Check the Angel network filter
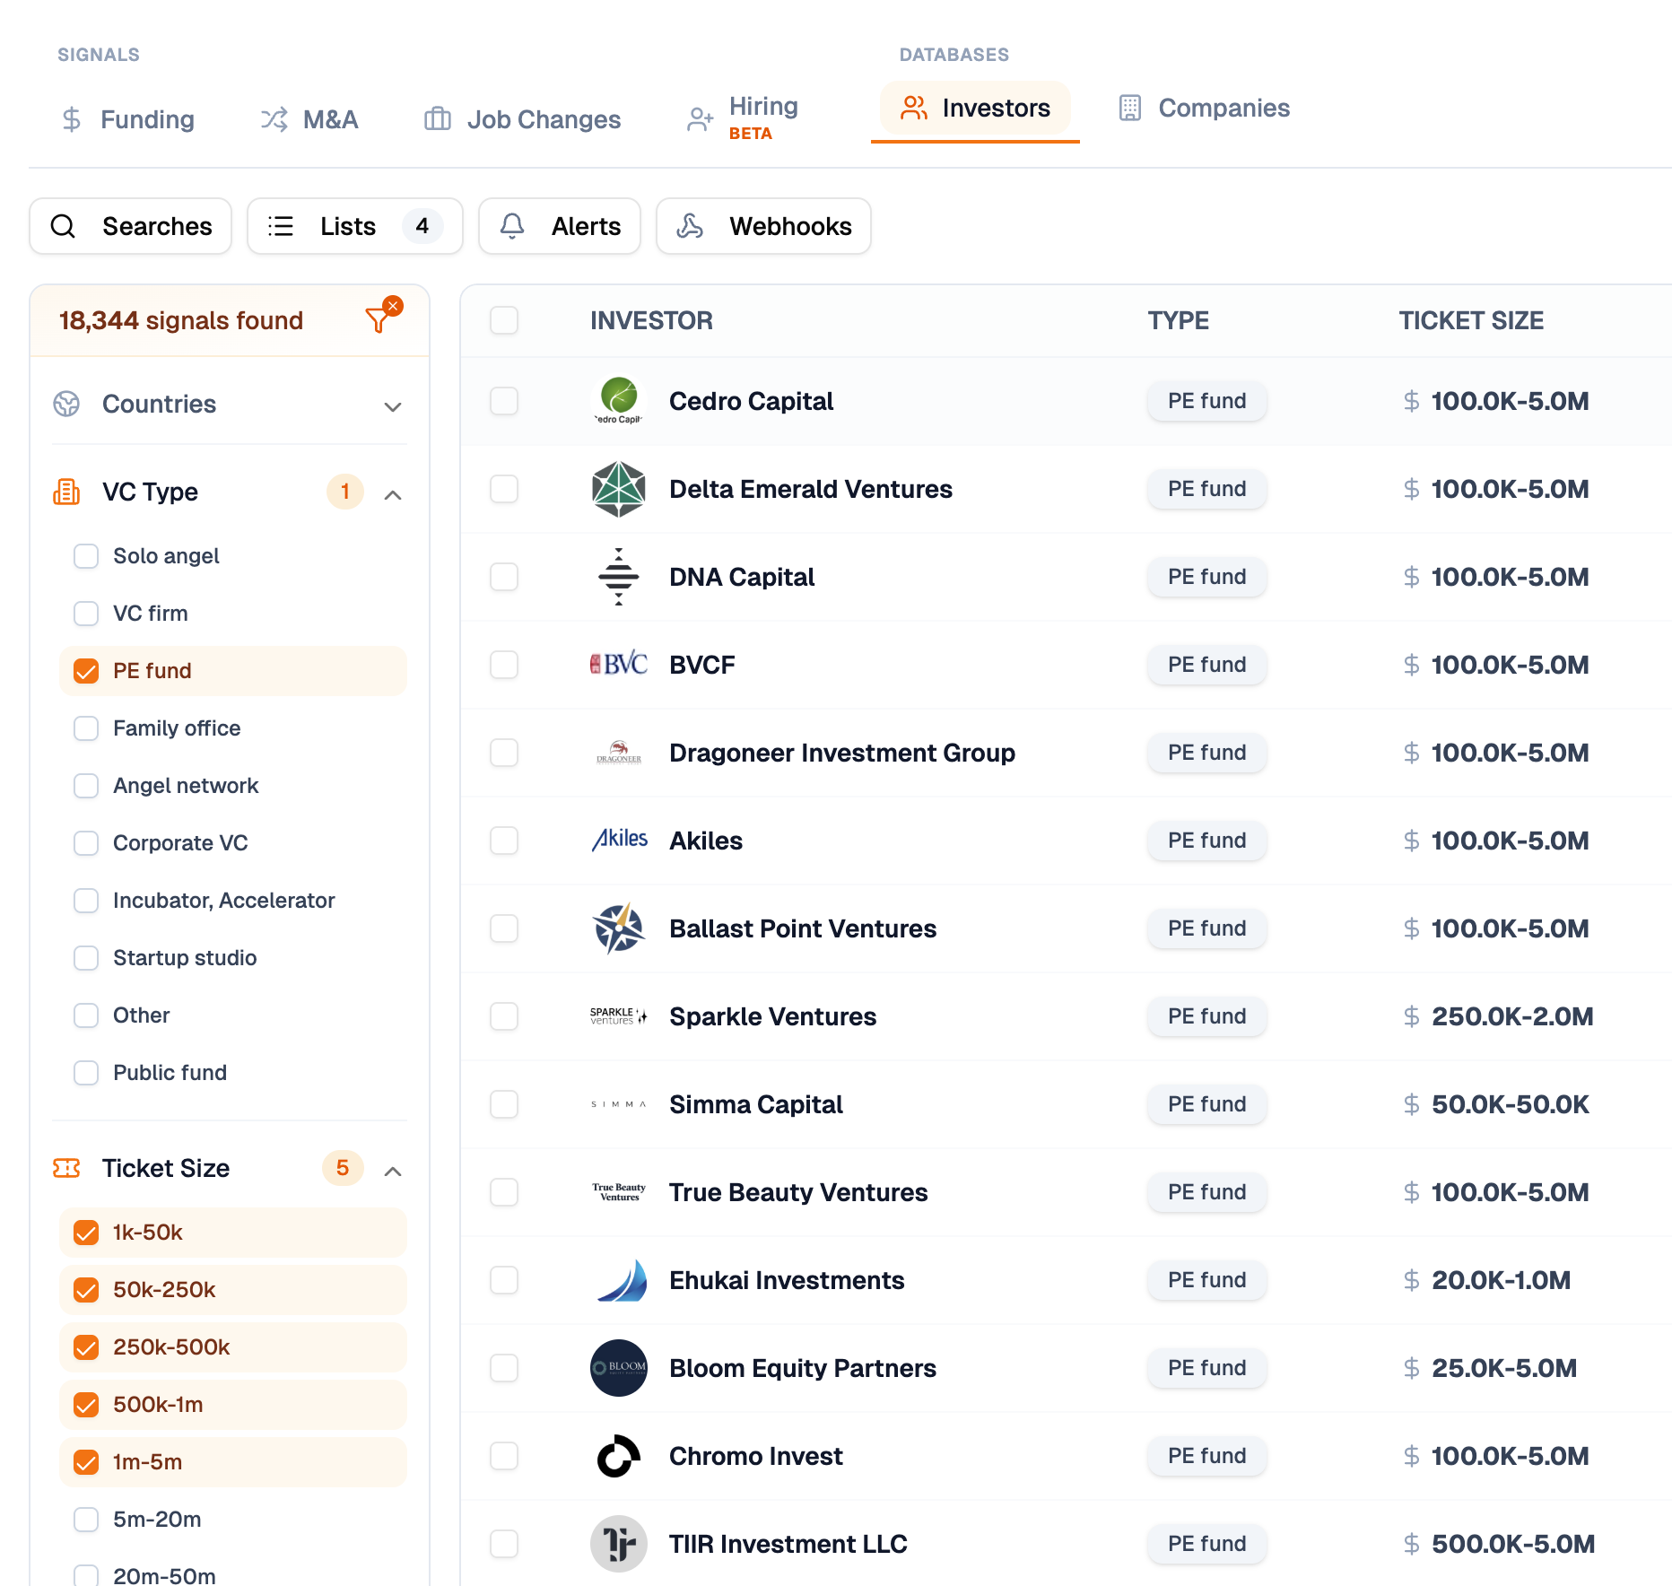This screenshot has height=1586, width=1672. coord(86,786)
